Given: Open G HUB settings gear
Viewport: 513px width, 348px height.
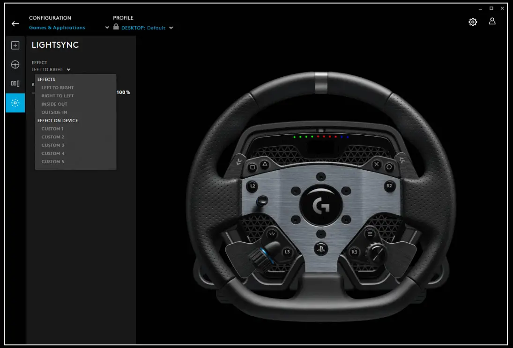Looking at the screenshot, I should 473,21.
